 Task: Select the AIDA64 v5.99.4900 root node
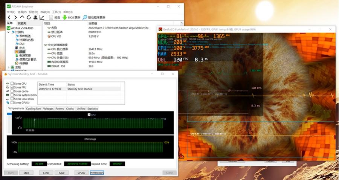click(20, 28)
